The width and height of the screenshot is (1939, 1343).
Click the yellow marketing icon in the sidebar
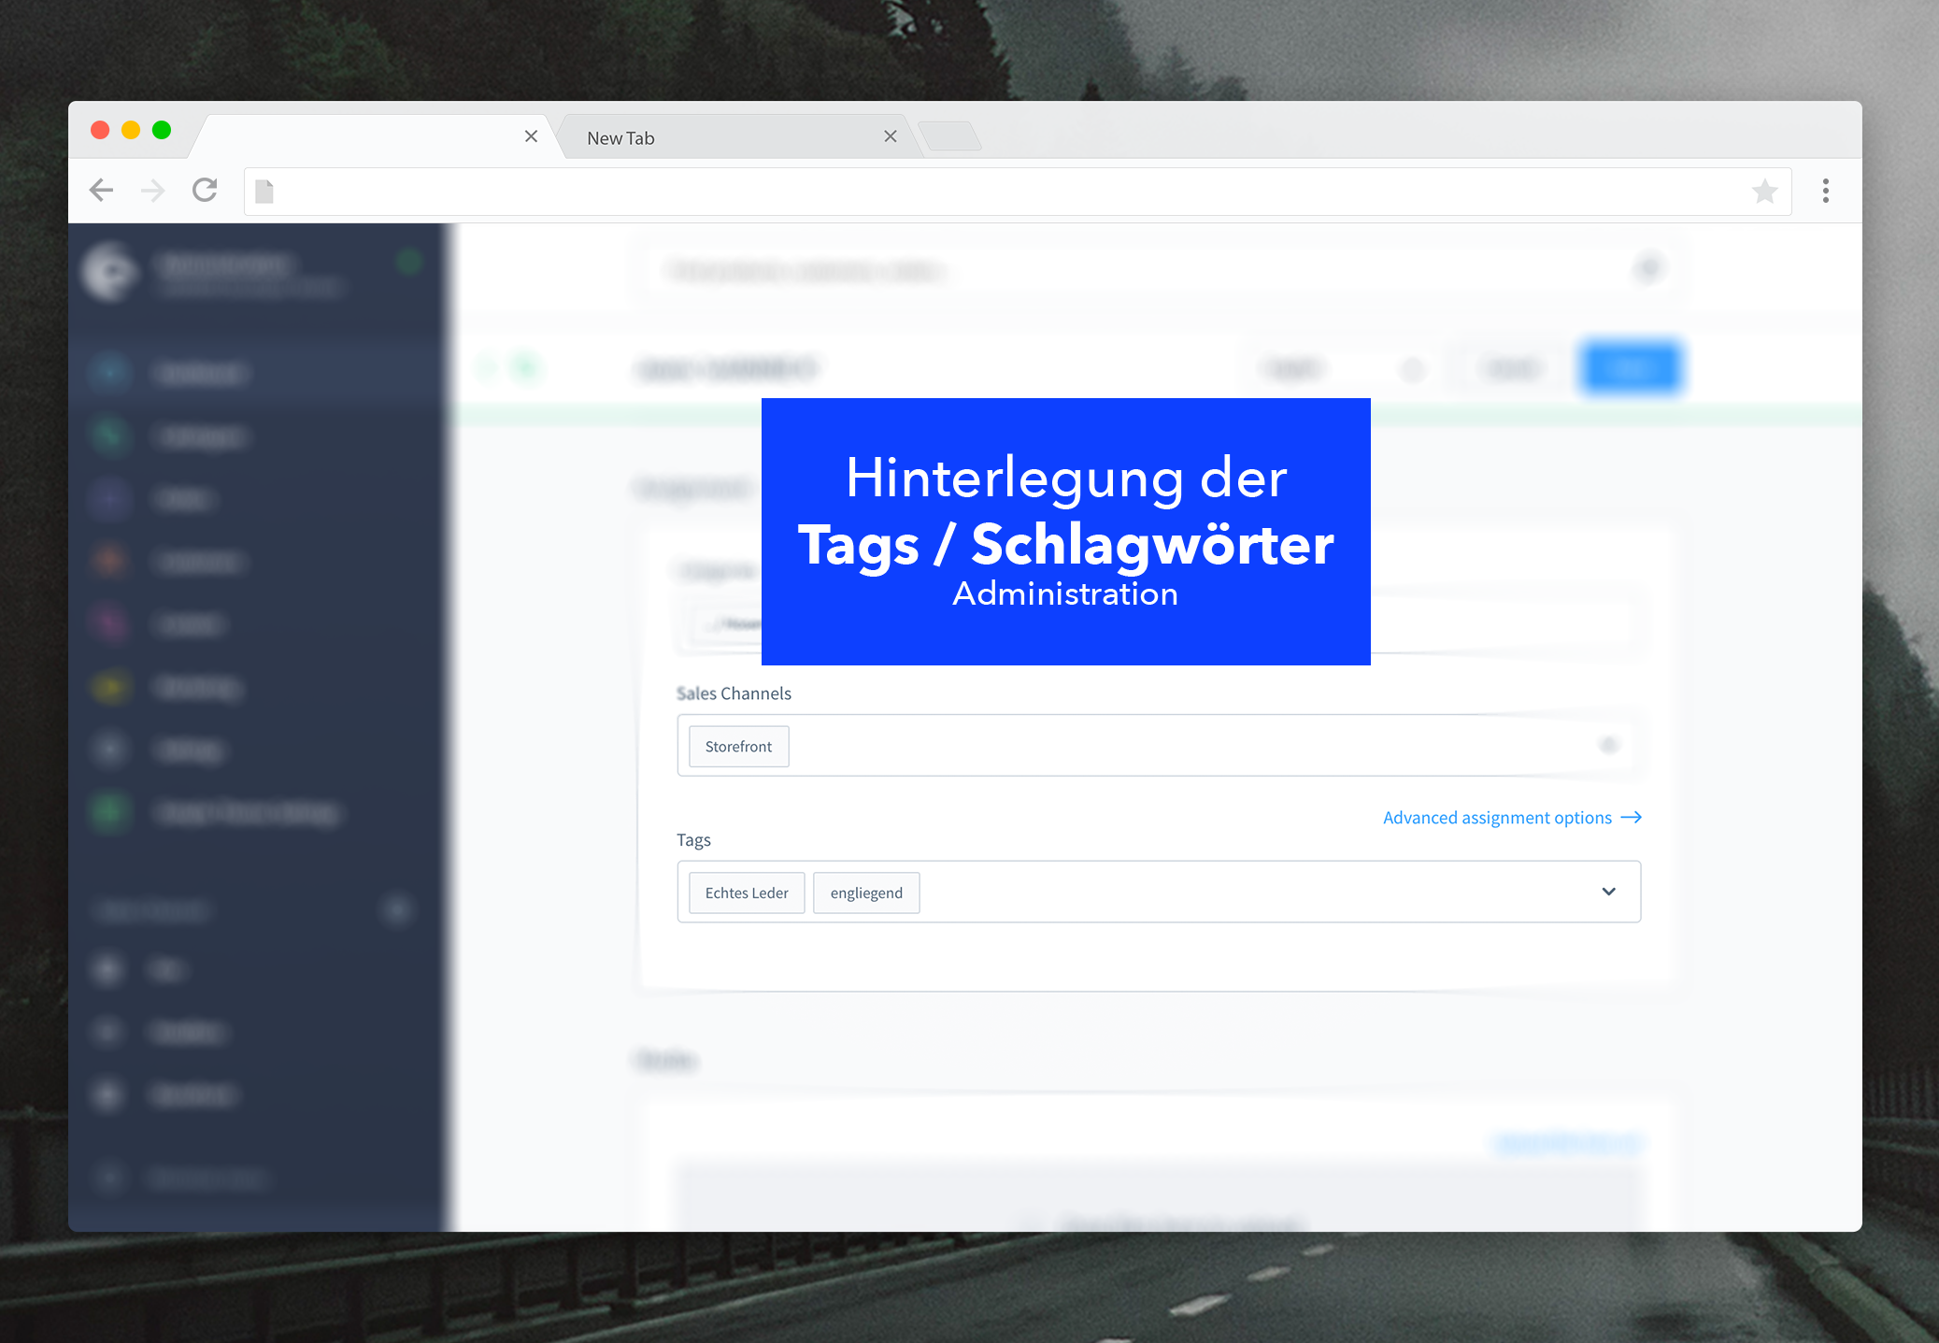110,687
